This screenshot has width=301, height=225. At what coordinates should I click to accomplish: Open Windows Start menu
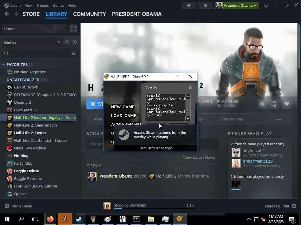[x=7, y=219]
